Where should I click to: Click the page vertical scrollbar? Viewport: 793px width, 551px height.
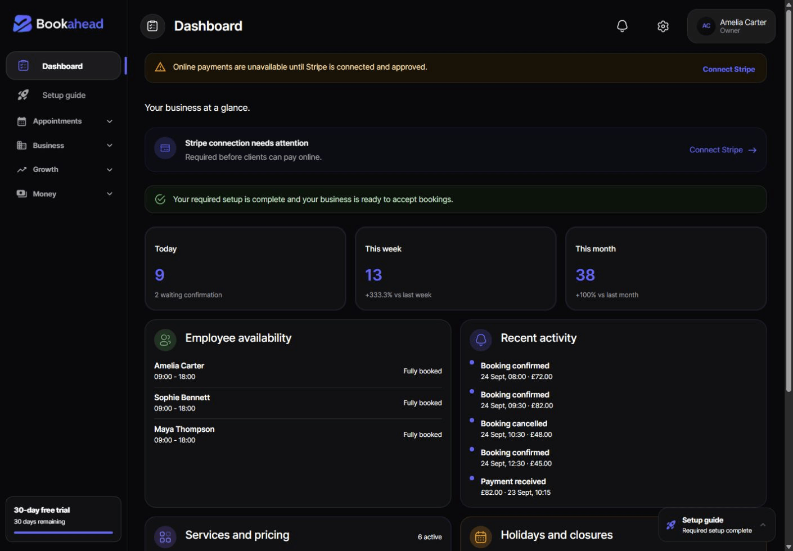click(789, 201)
